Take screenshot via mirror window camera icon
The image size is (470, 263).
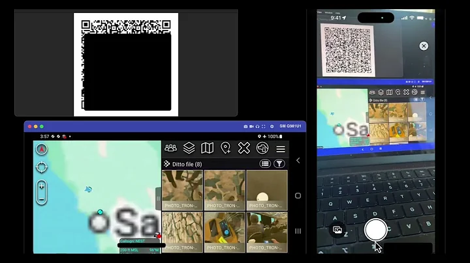click(245, 126)
